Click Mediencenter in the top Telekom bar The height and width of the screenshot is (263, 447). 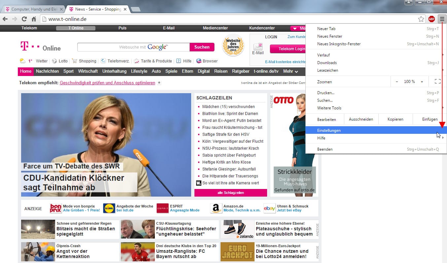click(215, 28)
